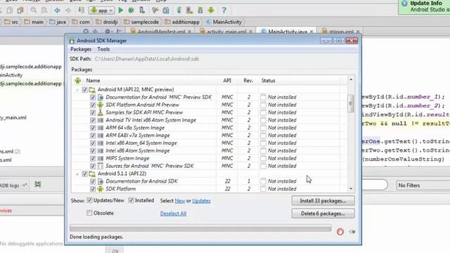Click the Settings wrench toolbar icon
Image resolution: width=450 pixels, height=253 pixels.
tap(155, 11)
